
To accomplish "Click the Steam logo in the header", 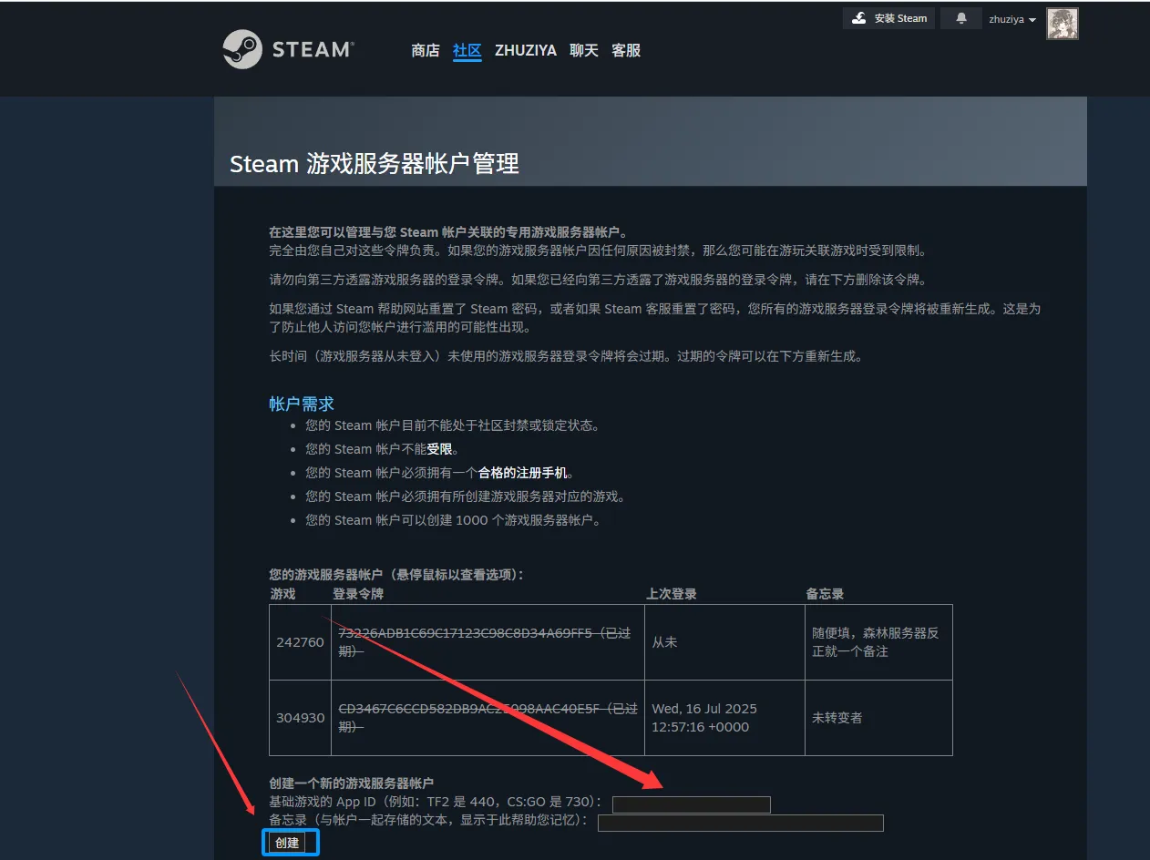I will (288, 49).
